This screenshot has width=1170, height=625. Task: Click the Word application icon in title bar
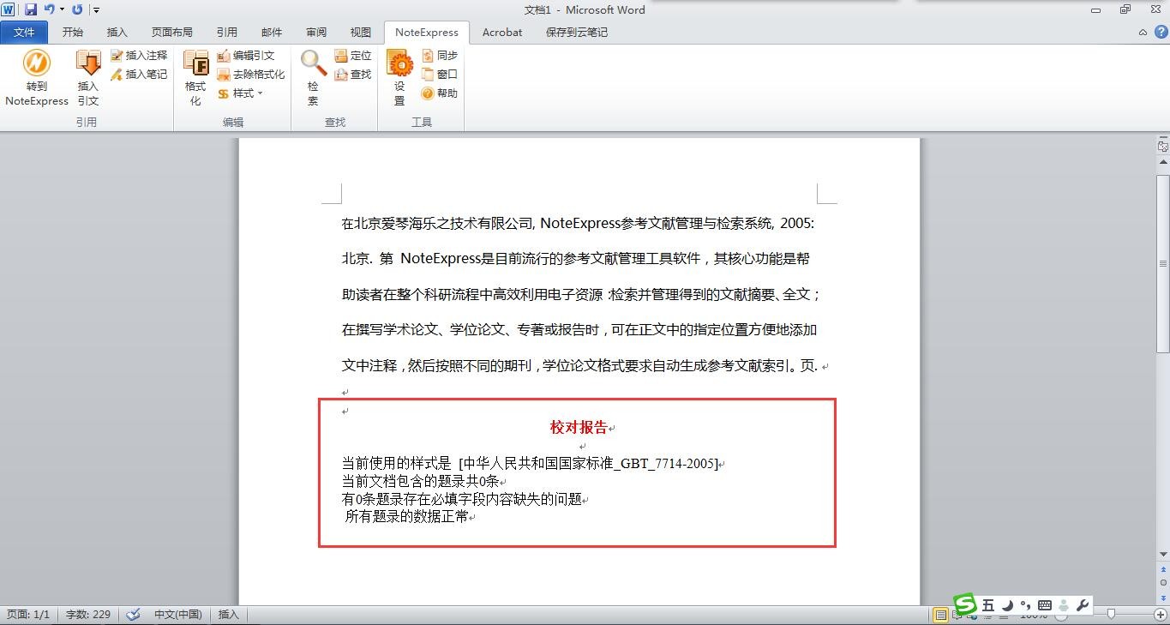[x=9, y=9]
